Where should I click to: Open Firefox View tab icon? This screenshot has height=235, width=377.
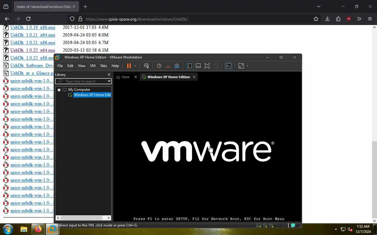6,6
